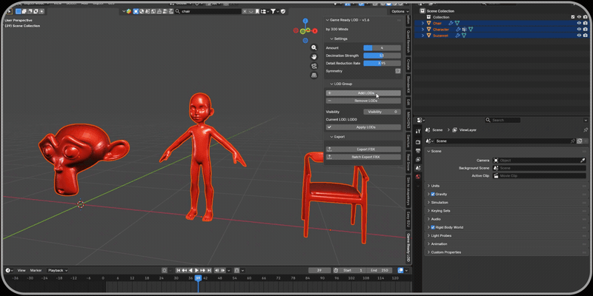The image size is (593, 296).
Task: Click the Chair object's mesh data icon
Action: click(457, 24)
